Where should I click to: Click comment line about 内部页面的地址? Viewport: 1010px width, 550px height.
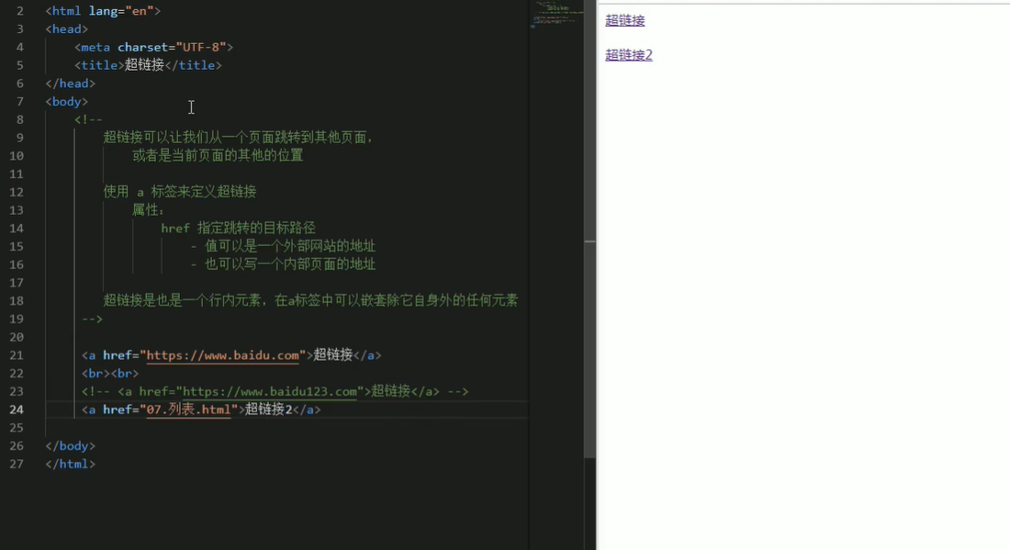point(283,264)
